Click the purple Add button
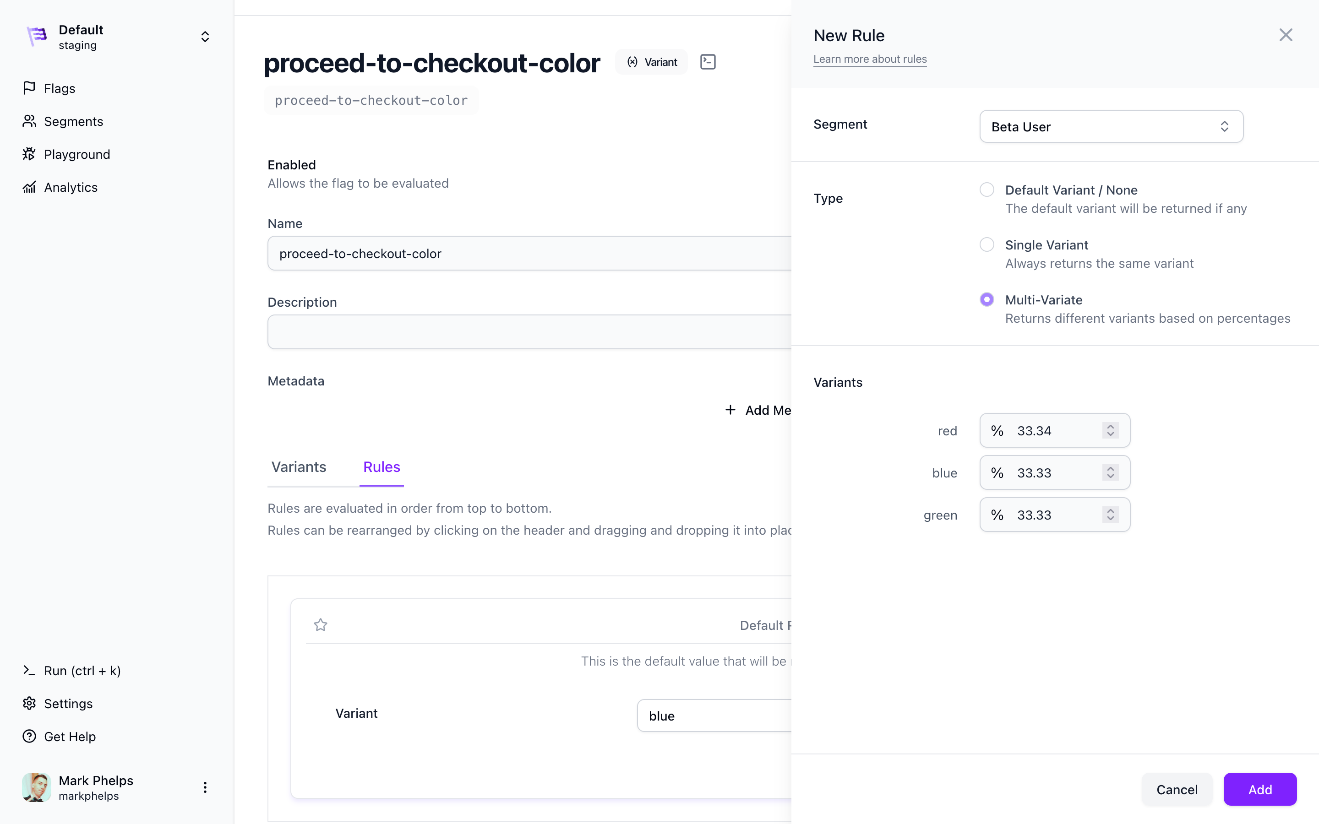 click(1259, 789)
